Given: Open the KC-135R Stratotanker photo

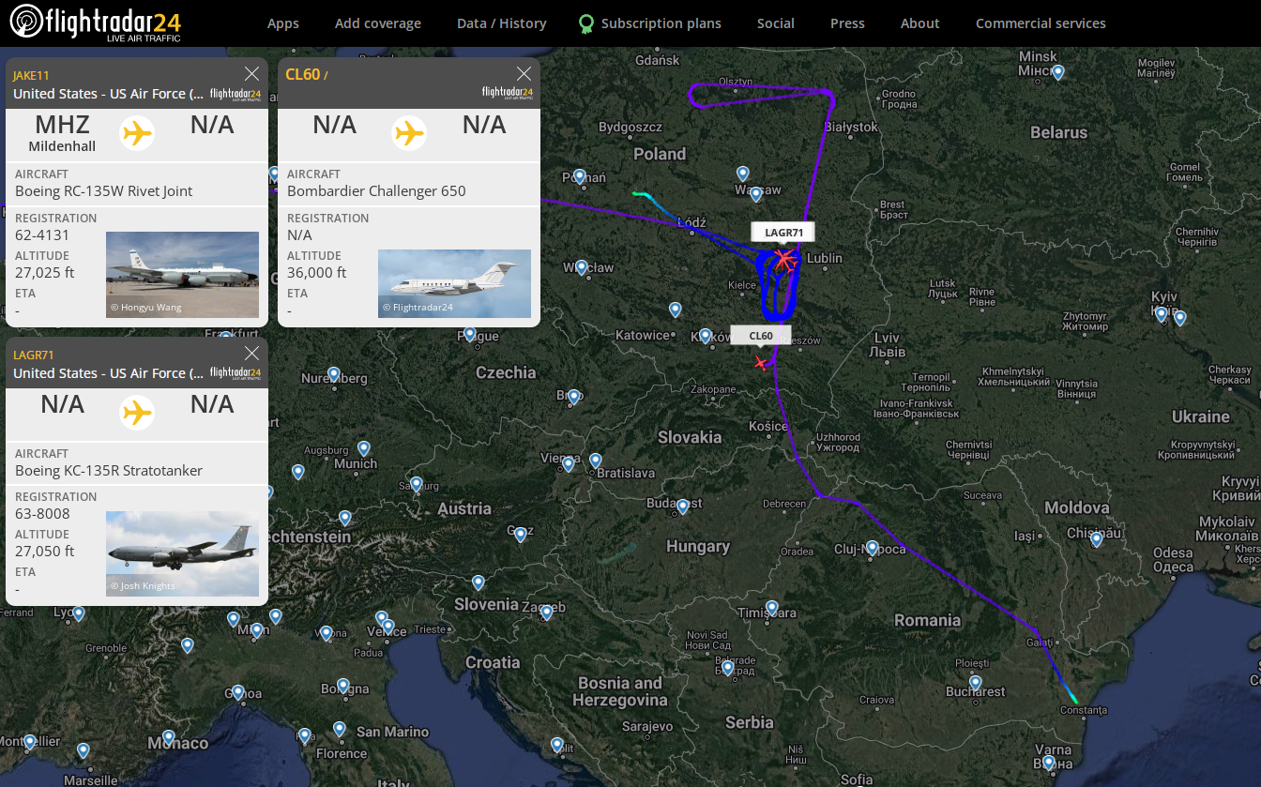Looking at the screenshot, I should click(x=182, y=553).
